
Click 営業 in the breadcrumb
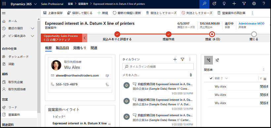[x=70, y=4]
